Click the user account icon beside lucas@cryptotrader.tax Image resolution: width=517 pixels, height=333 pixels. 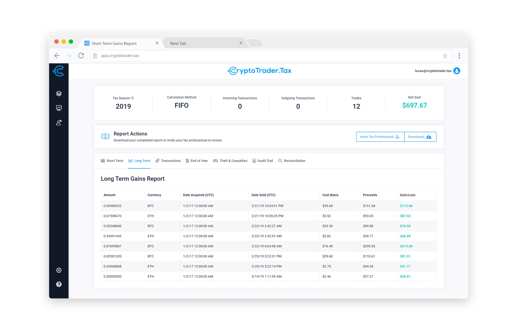(457, 71)
